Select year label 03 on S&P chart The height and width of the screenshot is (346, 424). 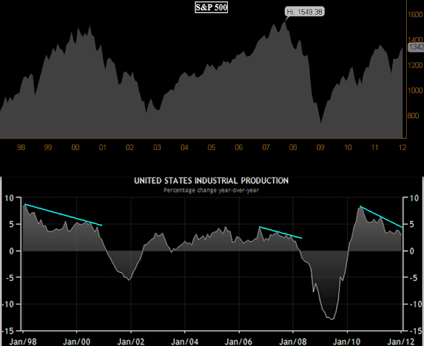(x=157, y=147)
